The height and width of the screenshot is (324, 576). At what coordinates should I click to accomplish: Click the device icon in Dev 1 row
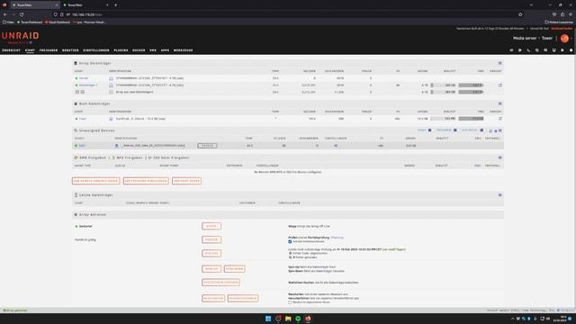coord(117,146)
